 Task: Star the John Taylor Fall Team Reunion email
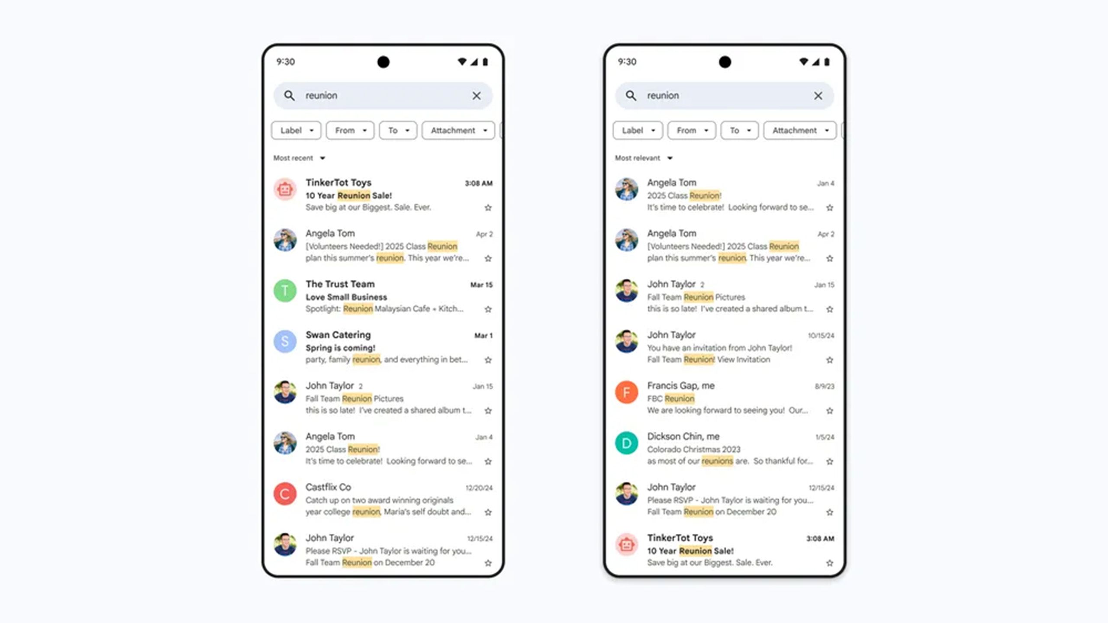point(488,410)
